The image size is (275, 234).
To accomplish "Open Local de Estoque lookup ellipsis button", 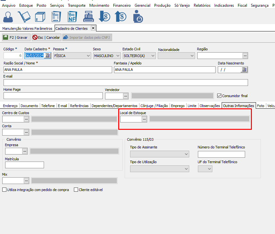I will pos(144,119).
